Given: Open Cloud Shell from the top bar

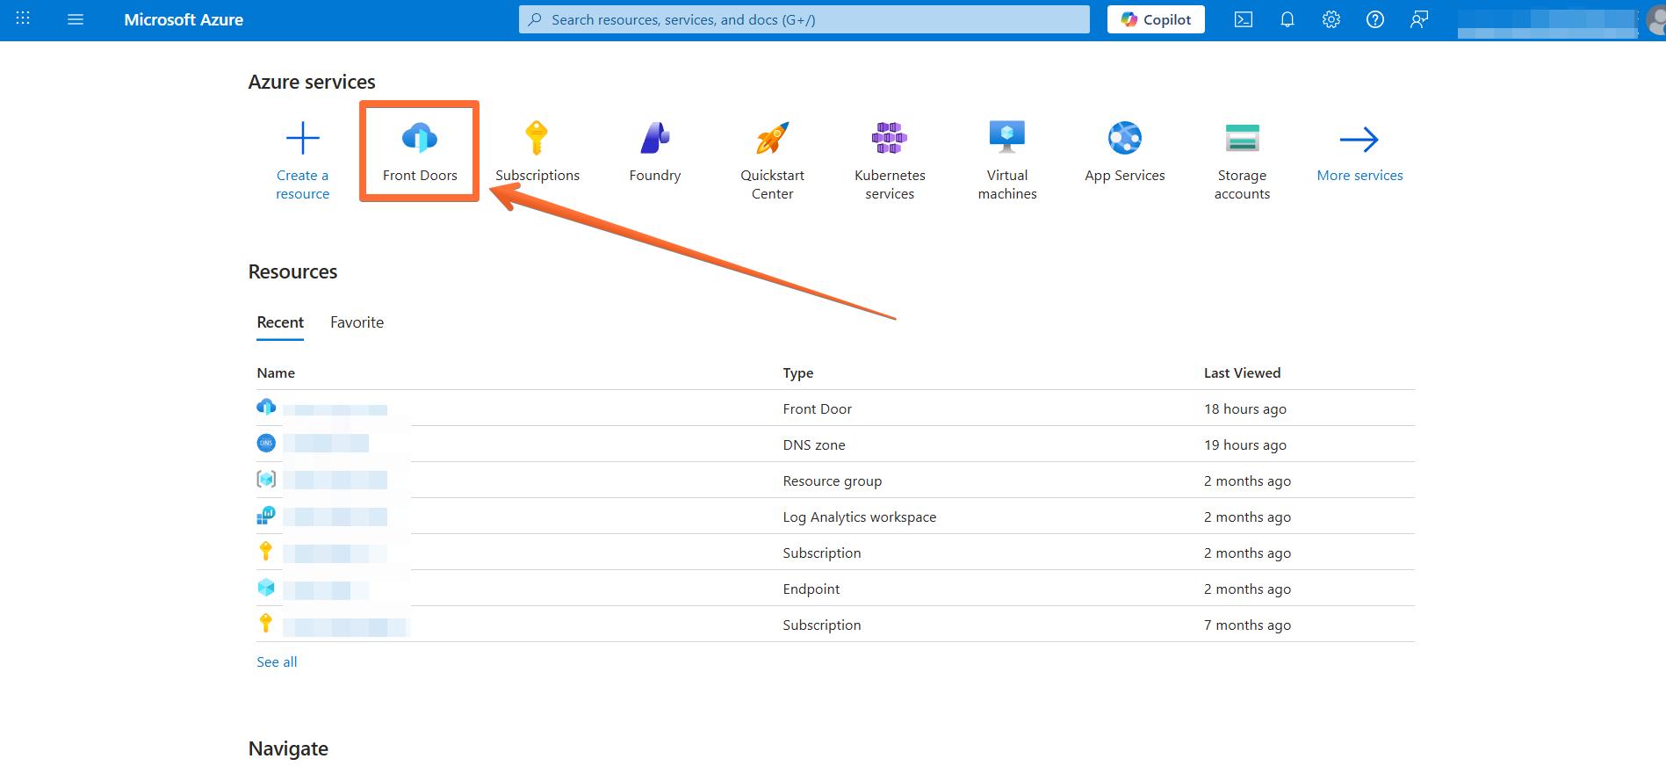Looking at the screenshot, I should 1244,19.
